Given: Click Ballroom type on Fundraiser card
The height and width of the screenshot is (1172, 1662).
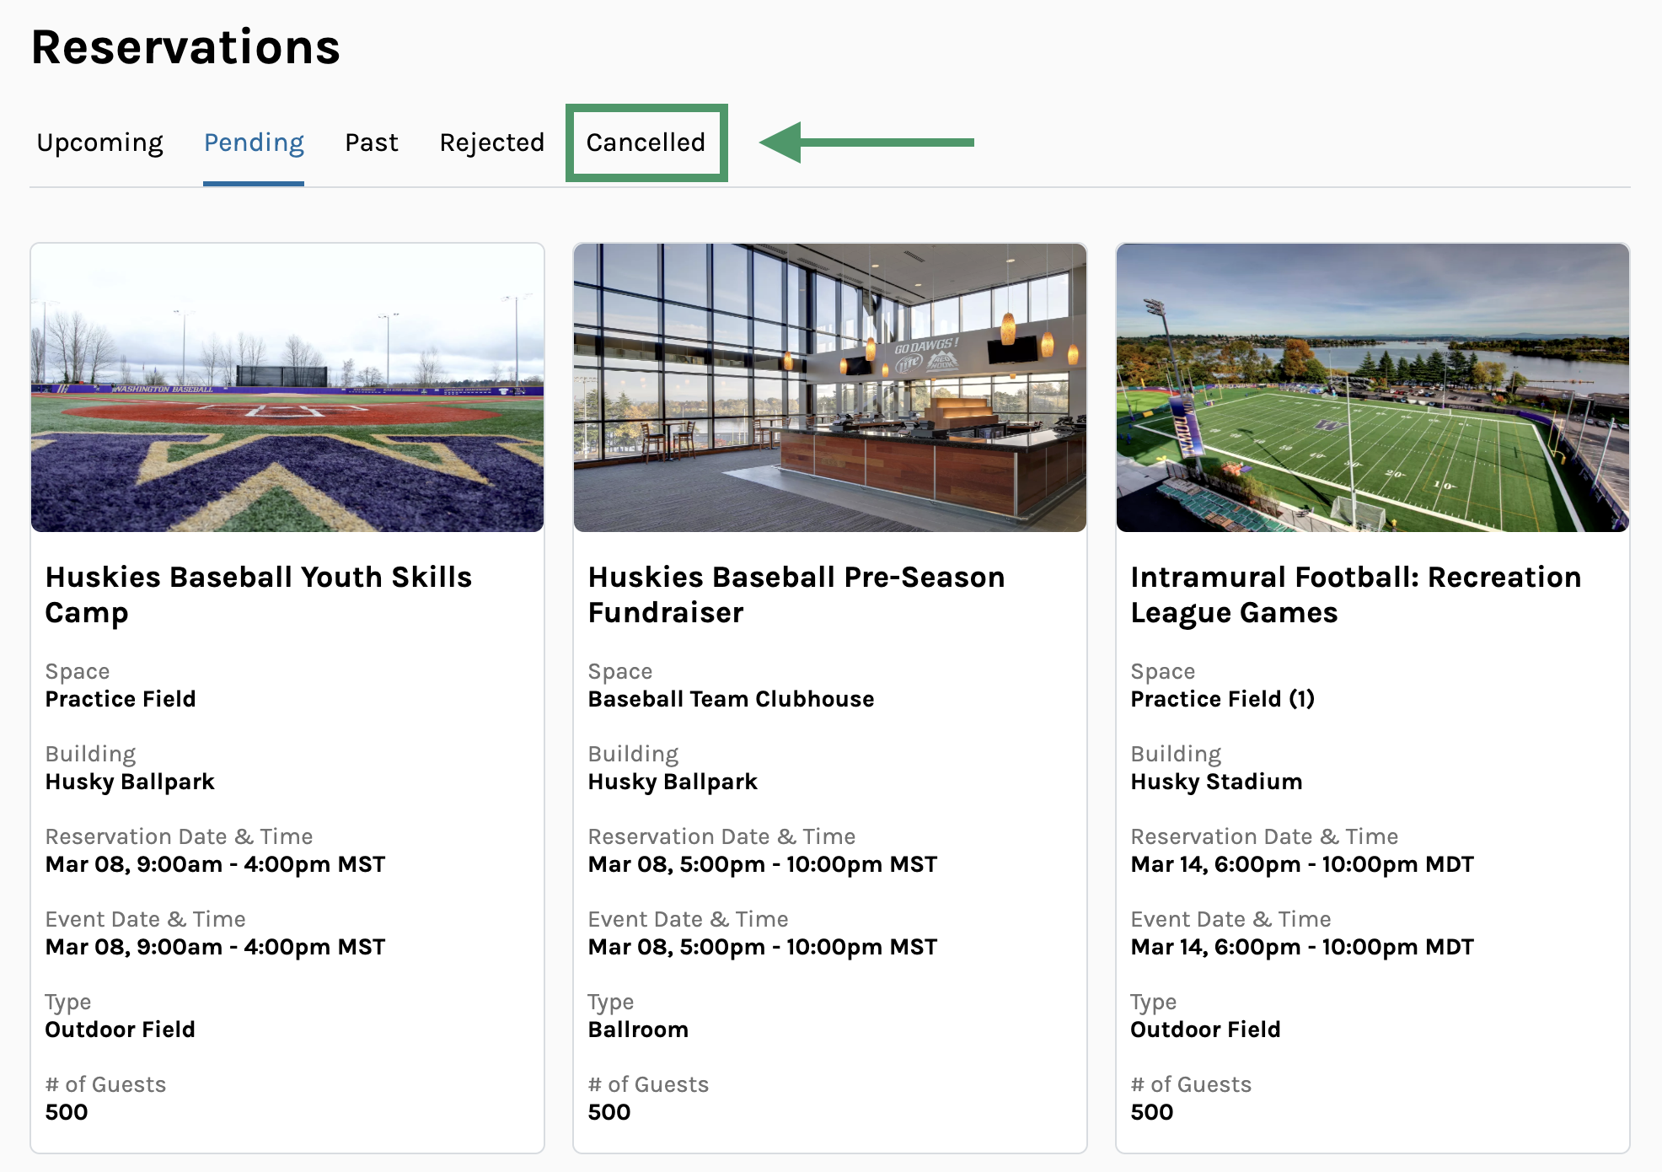Looking at the screenshot, I should [x=638, y=1030].
